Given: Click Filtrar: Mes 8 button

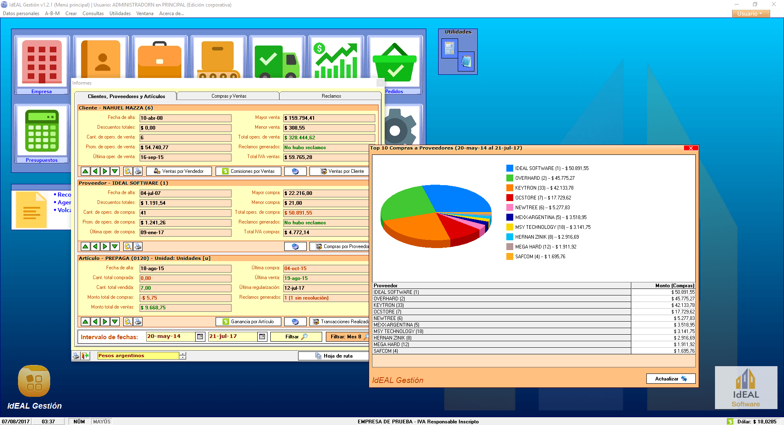Looking at the screenshot, I should coord(348,337).
